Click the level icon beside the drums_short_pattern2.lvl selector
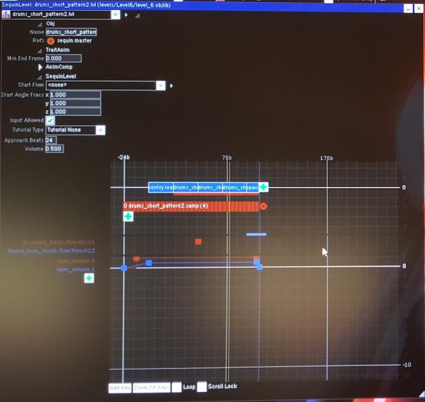This screenshot has height=402, width=425. coord(6,14)
